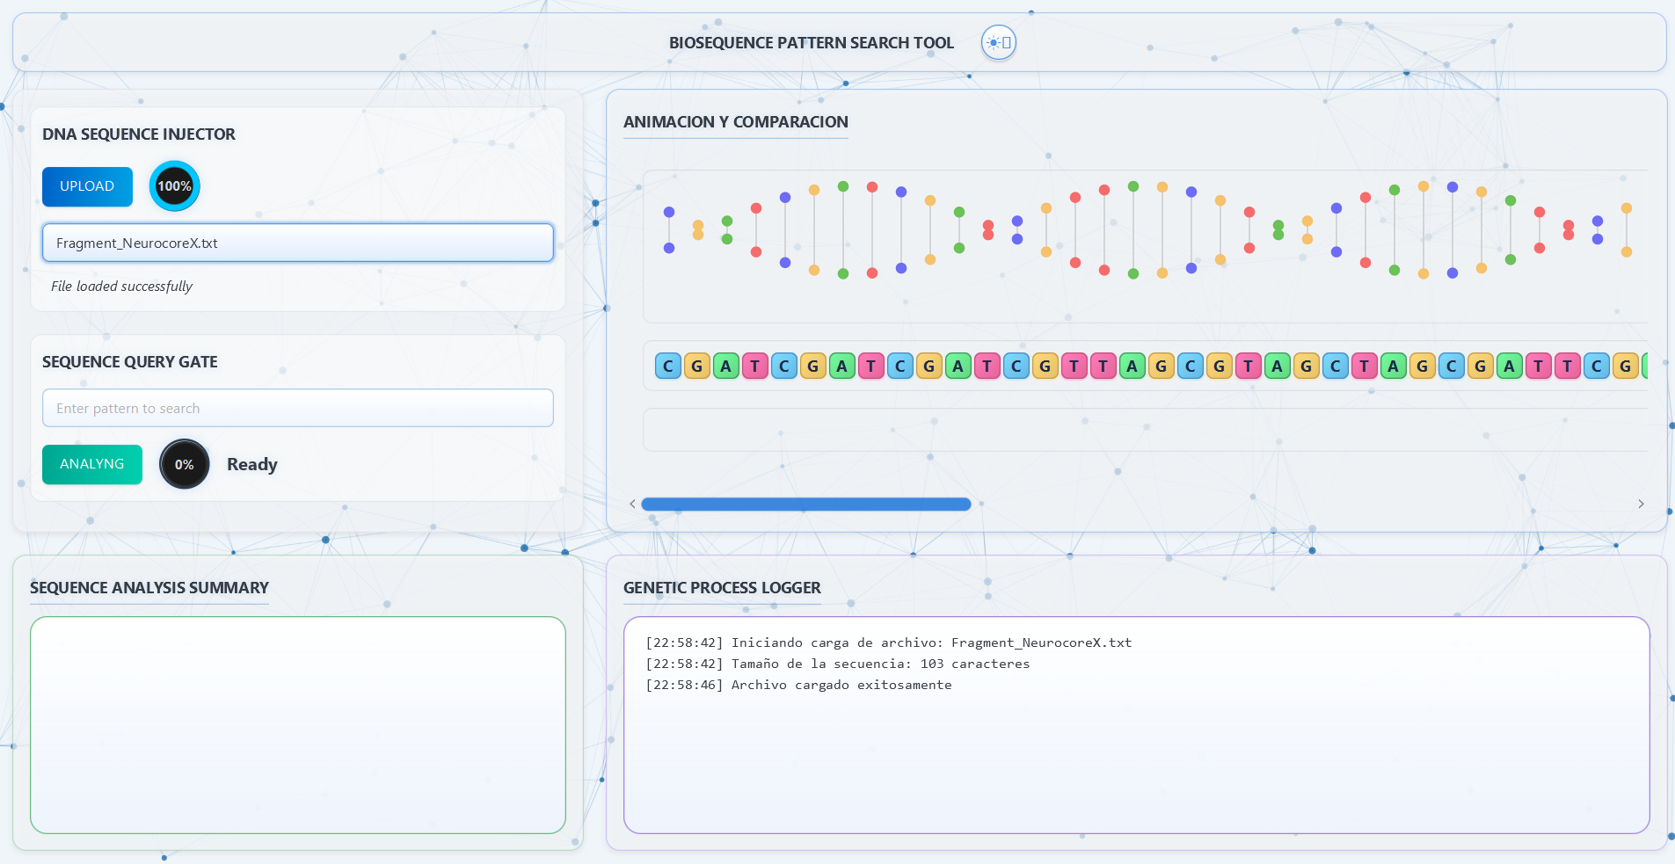The image size is (1675, 864).
Task: Click the 'Enter pattern to search' field
Action: [298, 408]
